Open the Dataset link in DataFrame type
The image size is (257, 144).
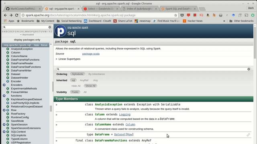pos(120,134)
